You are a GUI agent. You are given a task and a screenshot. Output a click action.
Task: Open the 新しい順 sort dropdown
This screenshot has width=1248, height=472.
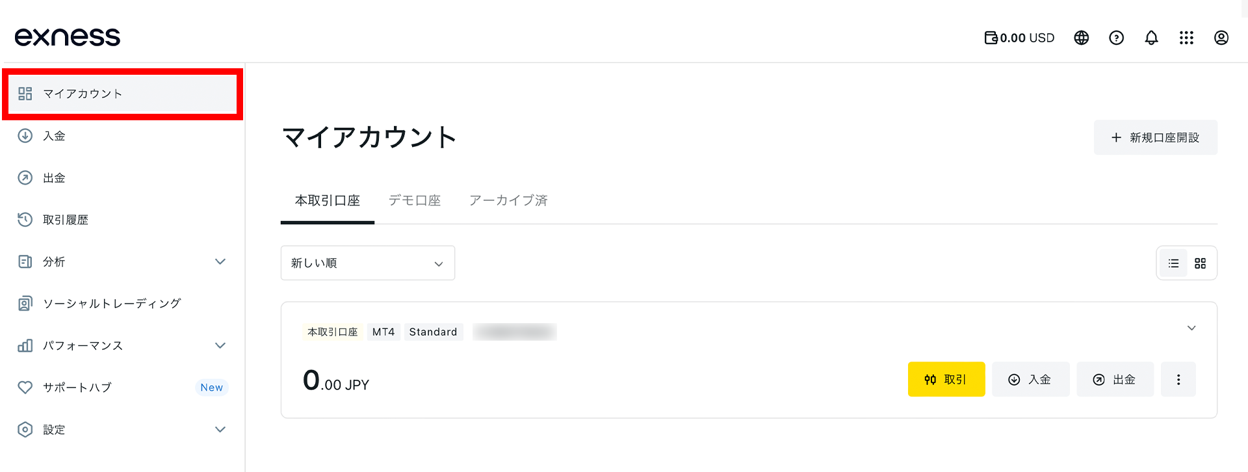pyautogui.click(x=367, y=263)
